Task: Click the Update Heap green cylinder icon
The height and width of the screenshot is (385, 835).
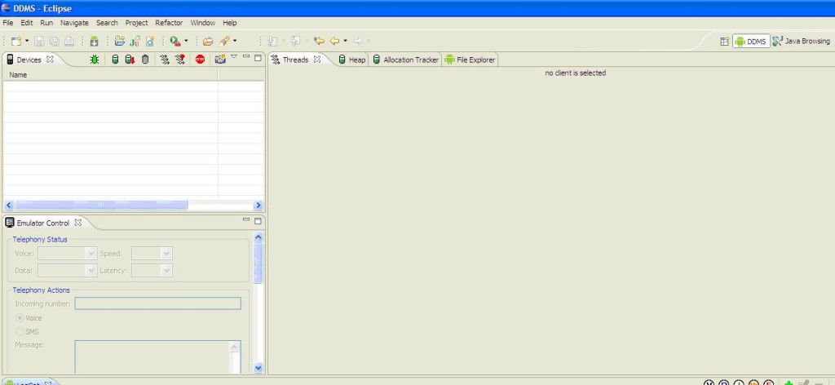Action: [x=115, y=60]
